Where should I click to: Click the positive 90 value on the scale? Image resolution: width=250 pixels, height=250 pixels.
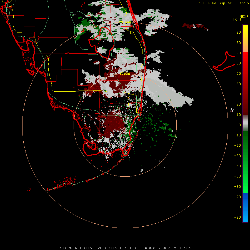click(239, 32)
